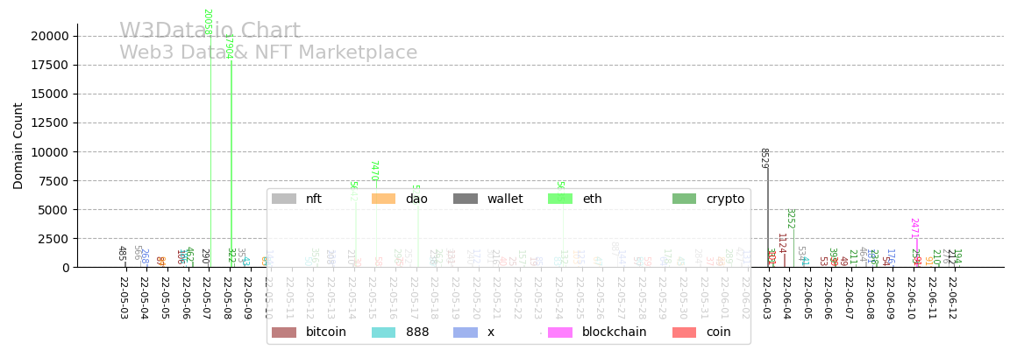Click the 22-05-03 date axis label

coord(123,298)
